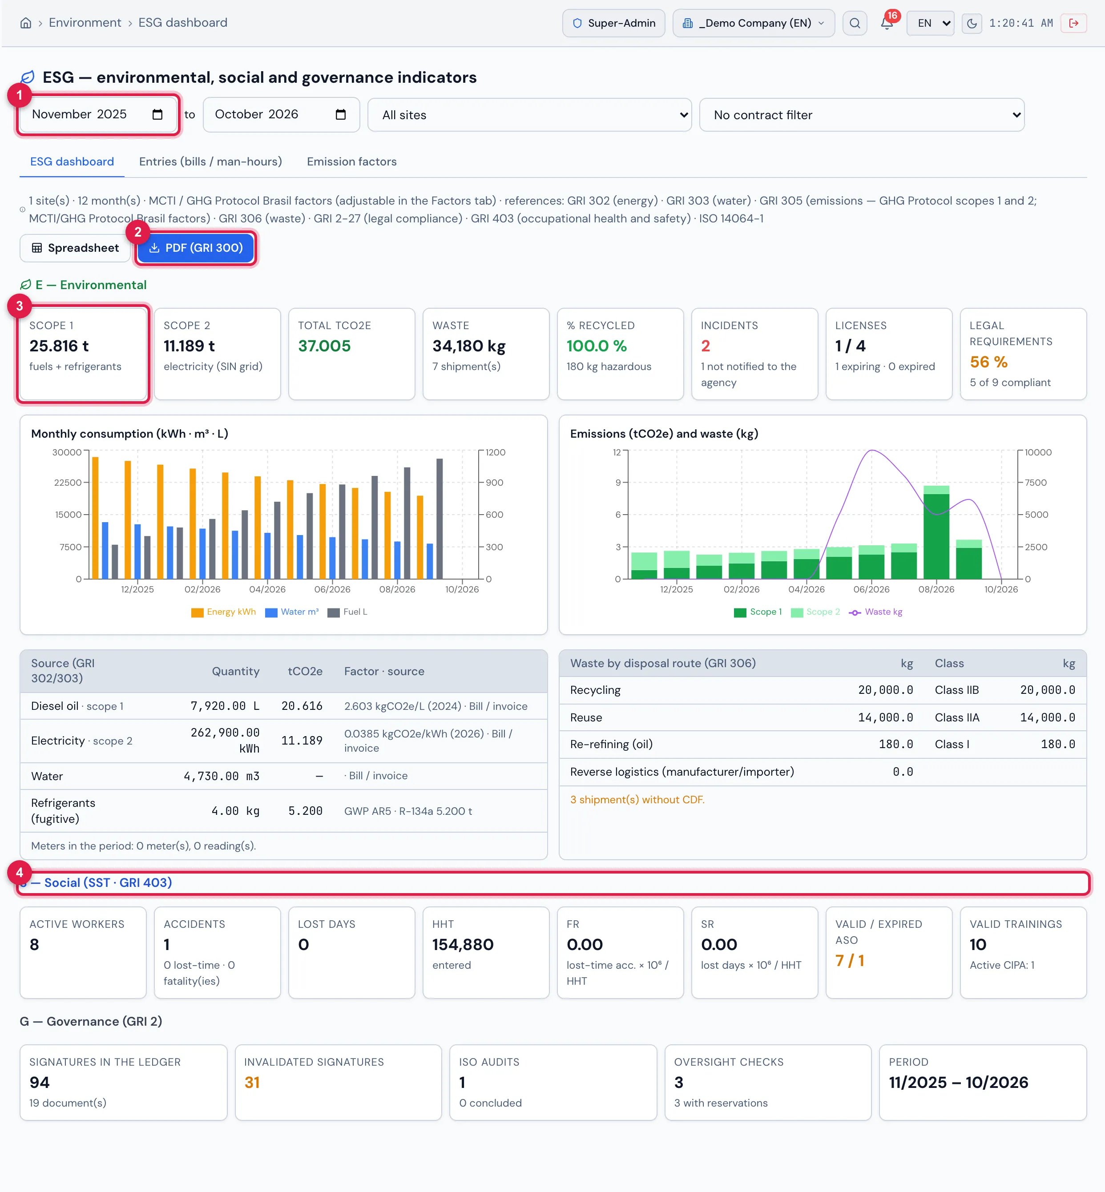Screen dimensions: 1105x1192
Task: Select the Scope 1 card
Action: [83, 354]
